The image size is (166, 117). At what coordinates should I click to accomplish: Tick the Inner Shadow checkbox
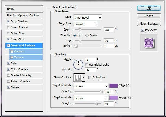[x=8, y=27]
